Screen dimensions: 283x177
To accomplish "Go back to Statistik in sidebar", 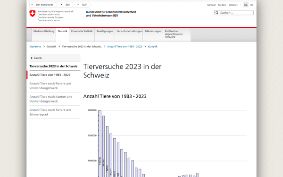I will [55, 58].
